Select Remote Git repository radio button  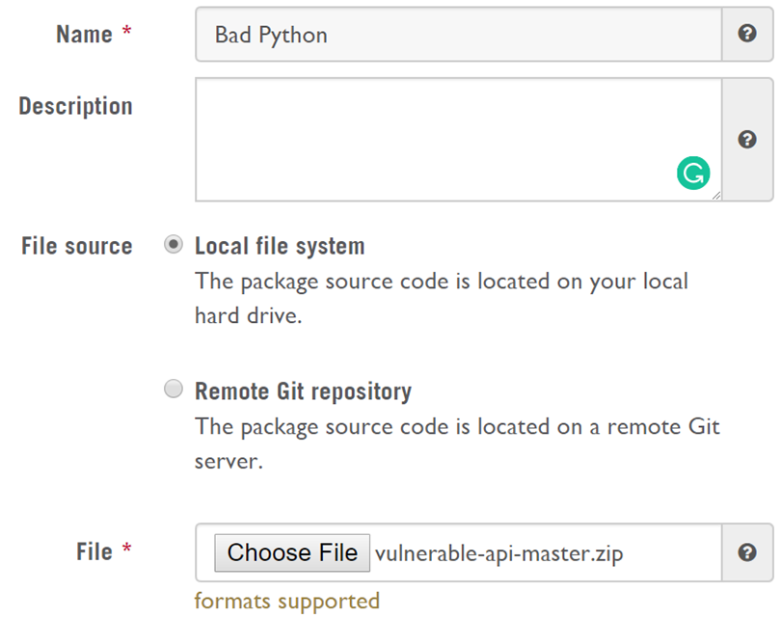pos(174,389)
